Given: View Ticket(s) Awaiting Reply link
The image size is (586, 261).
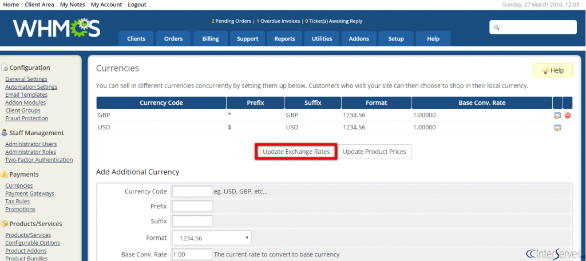Looking at the screenshot, I should [x=334, y=21].
